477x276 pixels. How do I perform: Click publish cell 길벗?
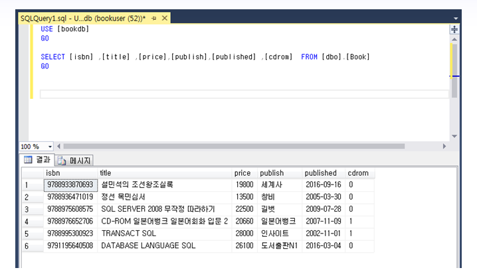click(x=280, y=209)
